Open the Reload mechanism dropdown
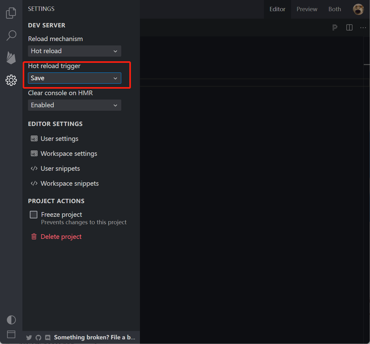370x344 pixels. pyautogui.click(x=75, y=51)
